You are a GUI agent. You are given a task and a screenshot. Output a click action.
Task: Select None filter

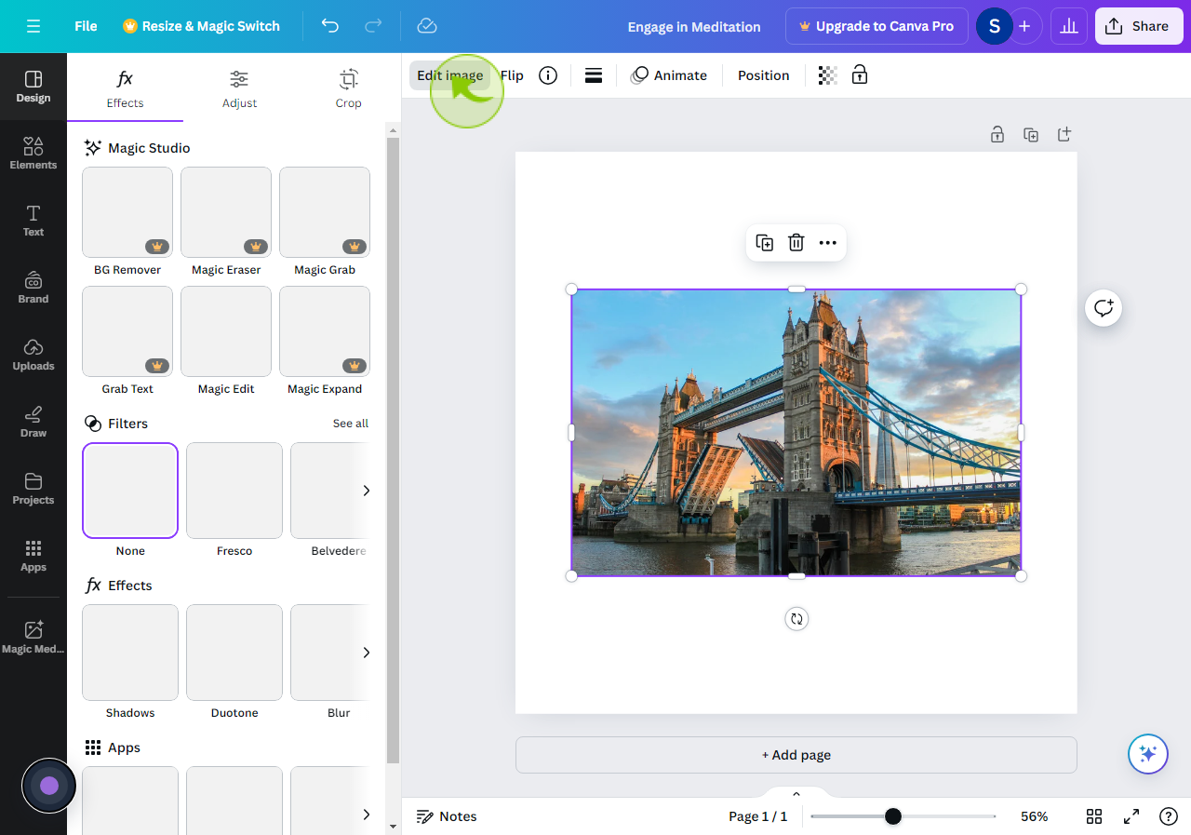click(x=130, y=491)
